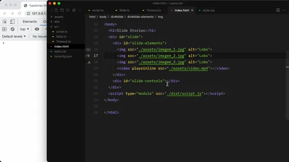Click the img breadcrumb

[x=160, y=17]
